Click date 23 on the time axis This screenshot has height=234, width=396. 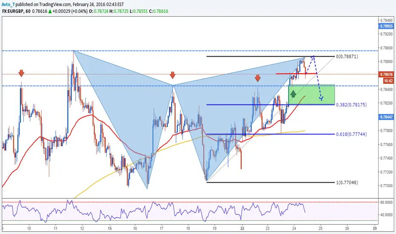[267, 228]
